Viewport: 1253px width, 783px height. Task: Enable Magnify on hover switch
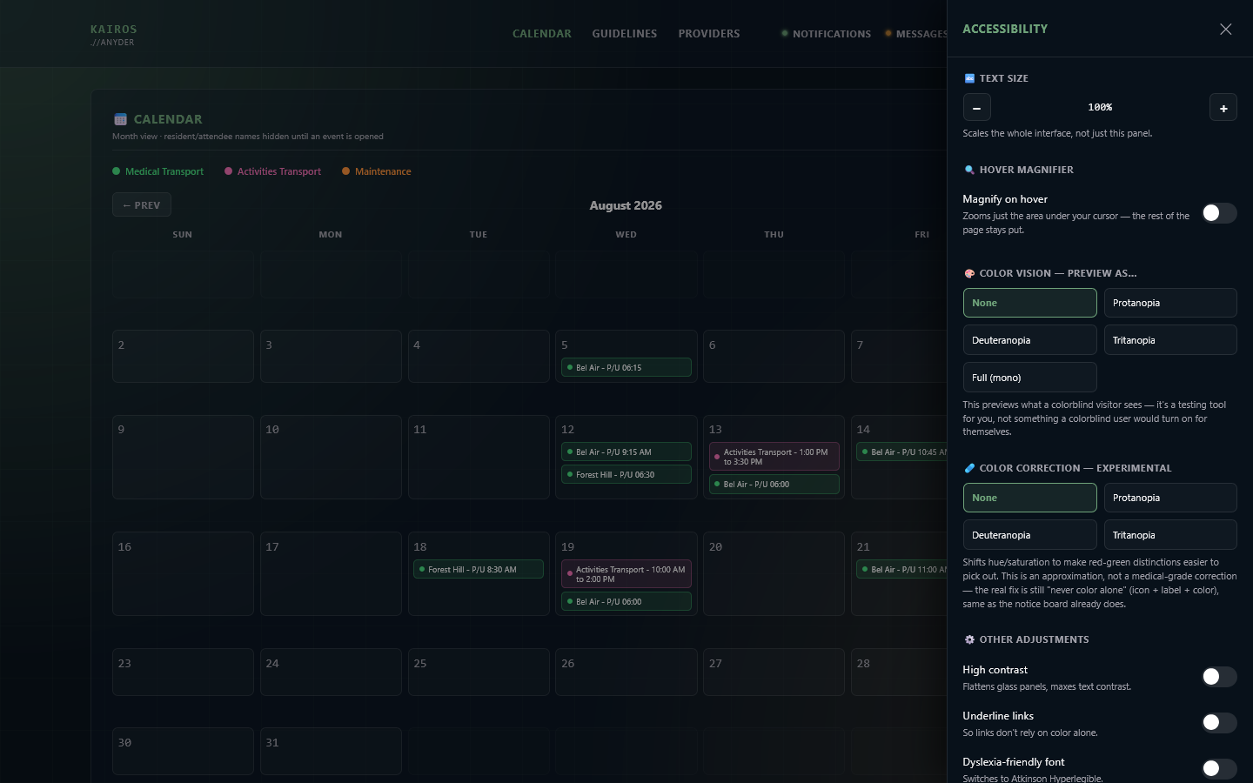pos(1219,213)
